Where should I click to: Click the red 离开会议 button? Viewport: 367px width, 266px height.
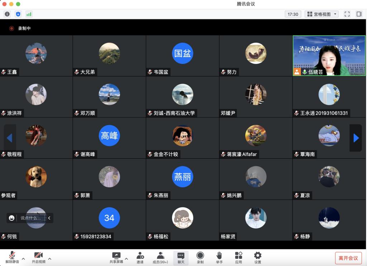click(348, 258)
